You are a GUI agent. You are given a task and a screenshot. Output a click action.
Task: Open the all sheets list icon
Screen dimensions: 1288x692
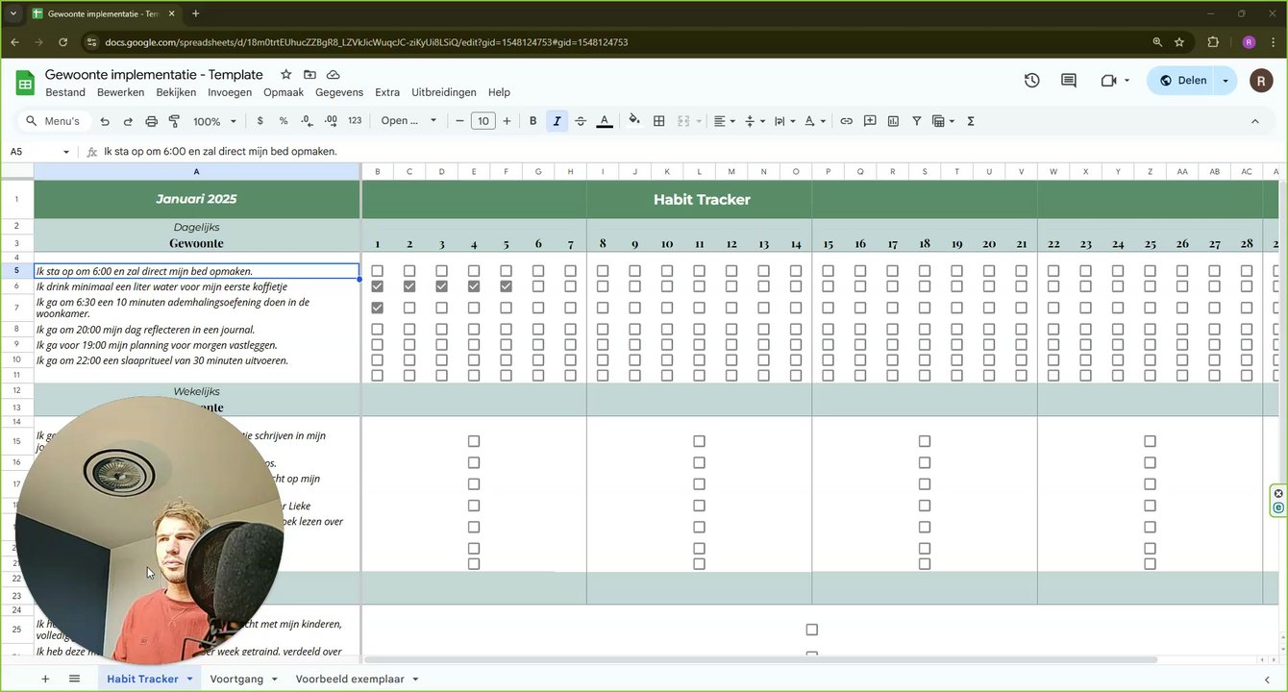[74, 679]
